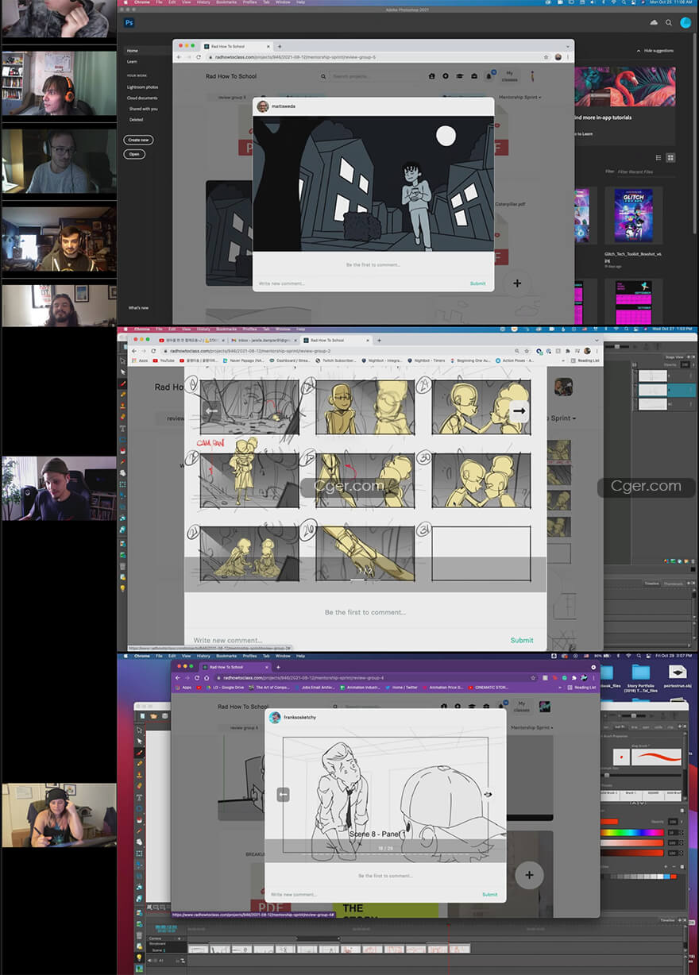Click comment field under yellow storyboard grid
The width and height of the screenshot is (699, 975).
coord(346,640)
